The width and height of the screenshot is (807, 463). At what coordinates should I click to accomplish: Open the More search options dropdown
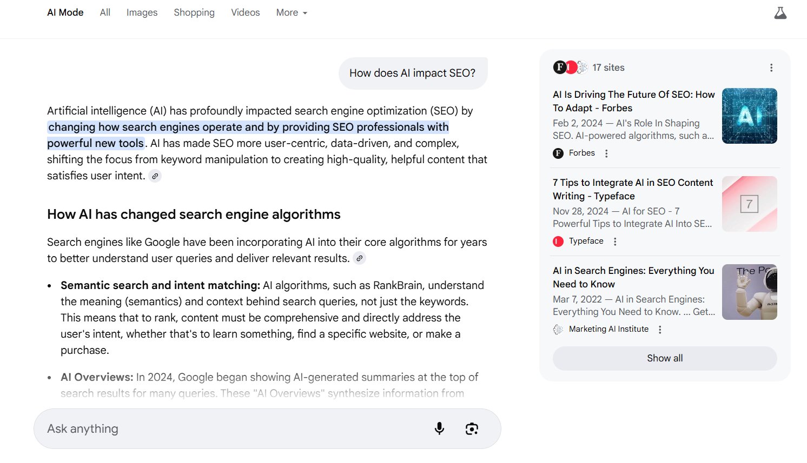point(291,12)
